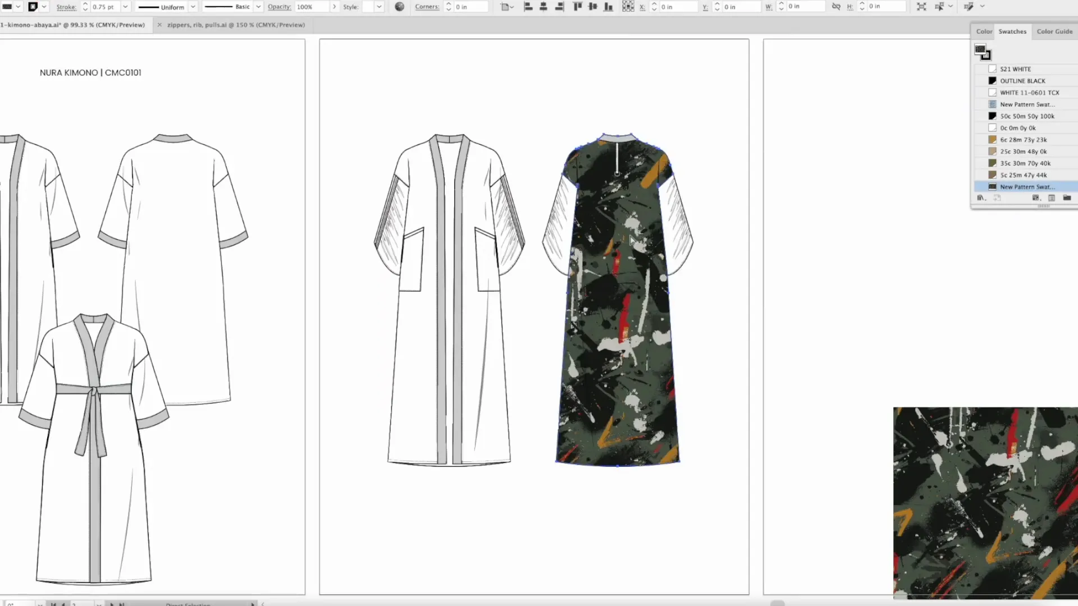Click the Start Global Edit icon
Viewport: 1078px width, 606px height.
(x=969, y=7)
